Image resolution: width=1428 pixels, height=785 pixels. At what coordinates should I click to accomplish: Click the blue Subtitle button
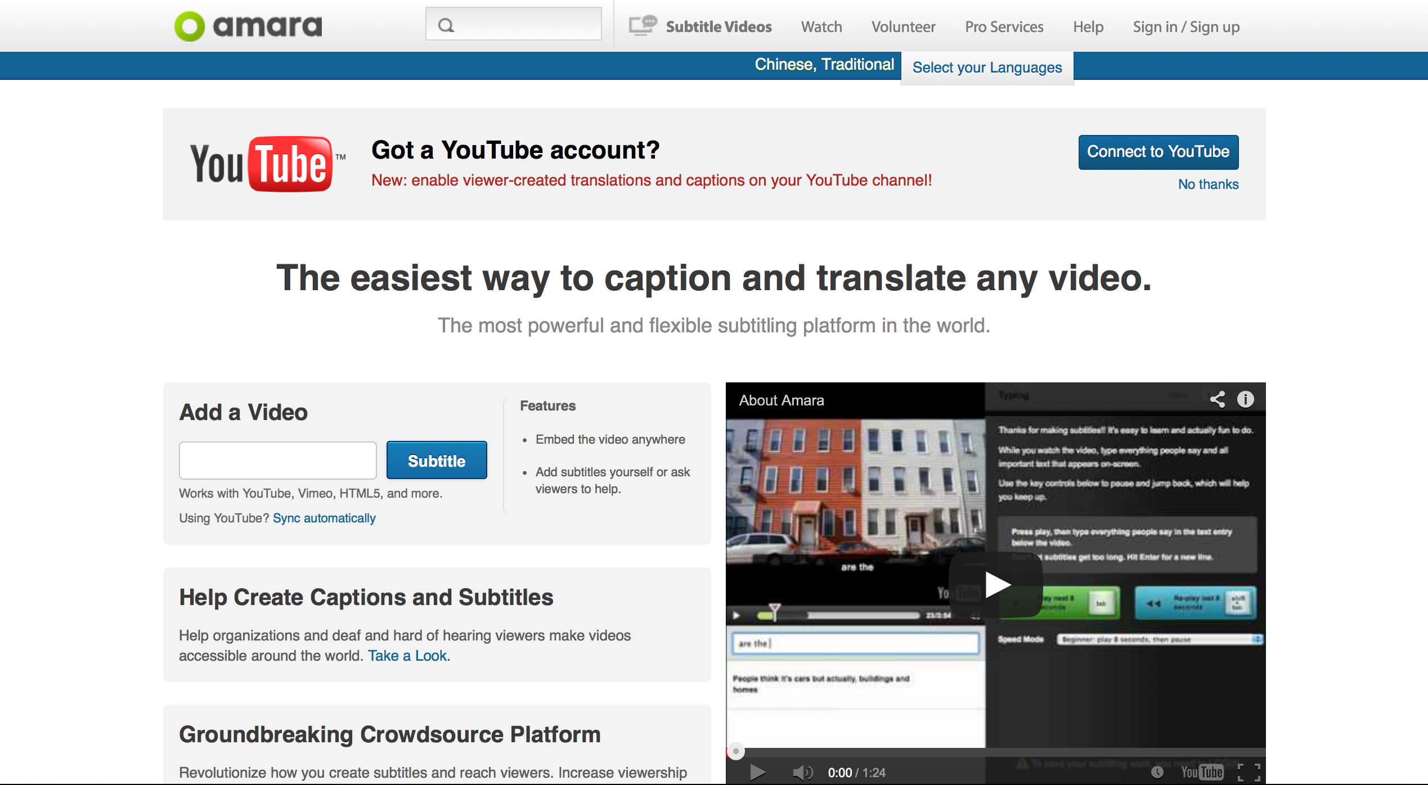coord(437,461)
